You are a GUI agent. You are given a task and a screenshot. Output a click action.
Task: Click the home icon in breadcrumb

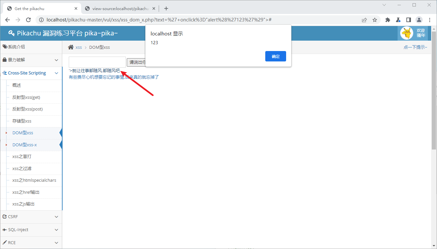[71, 47]
